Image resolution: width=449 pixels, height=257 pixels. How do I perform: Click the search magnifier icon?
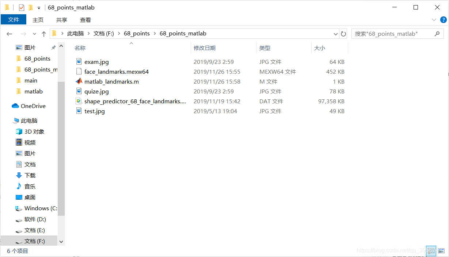point(437,34)
